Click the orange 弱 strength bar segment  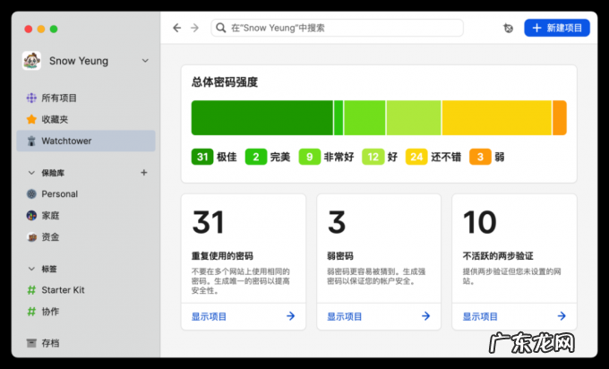tap(560, 117)
